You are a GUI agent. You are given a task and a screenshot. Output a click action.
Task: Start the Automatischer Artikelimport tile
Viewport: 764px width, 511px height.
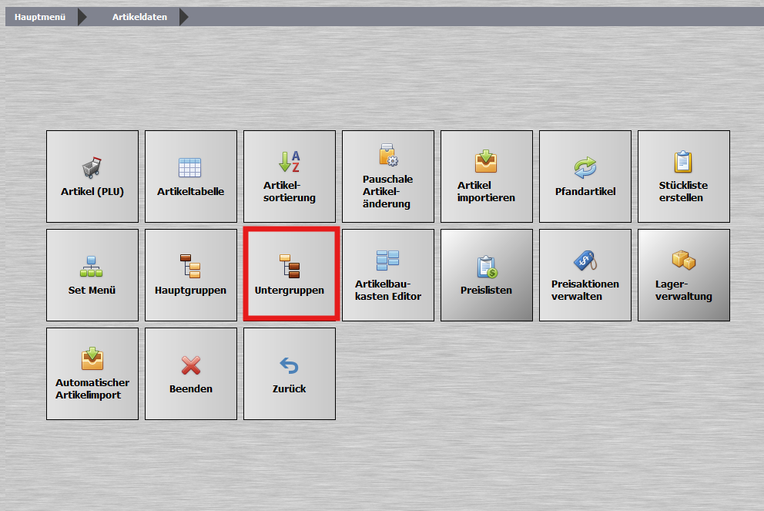pyautogui.click(x=92, y=374)
